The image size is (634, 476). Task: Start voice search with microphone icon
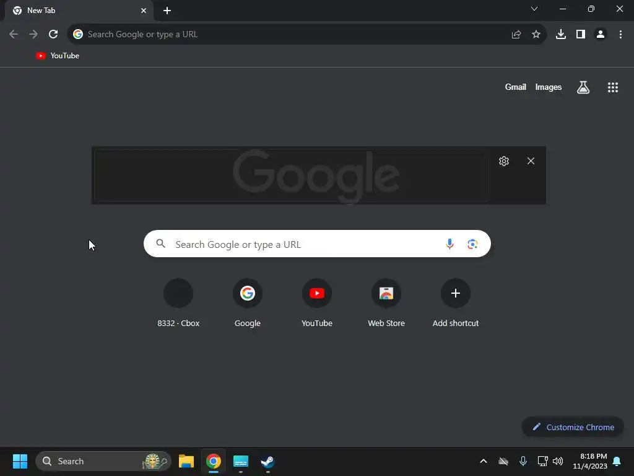click(x=449, y=244)
